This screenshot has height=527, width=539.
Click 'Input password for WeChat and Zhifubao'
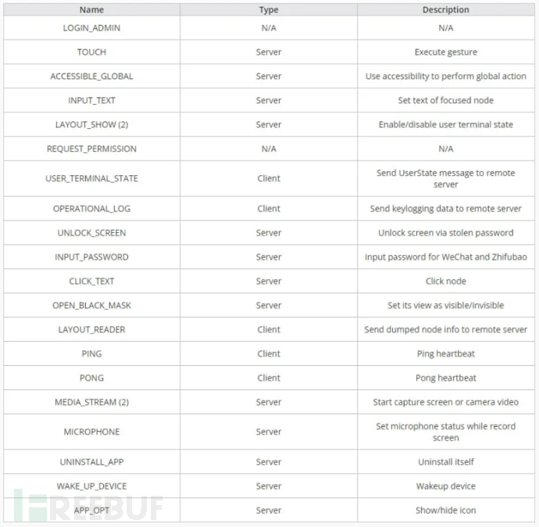coord(446,257)
